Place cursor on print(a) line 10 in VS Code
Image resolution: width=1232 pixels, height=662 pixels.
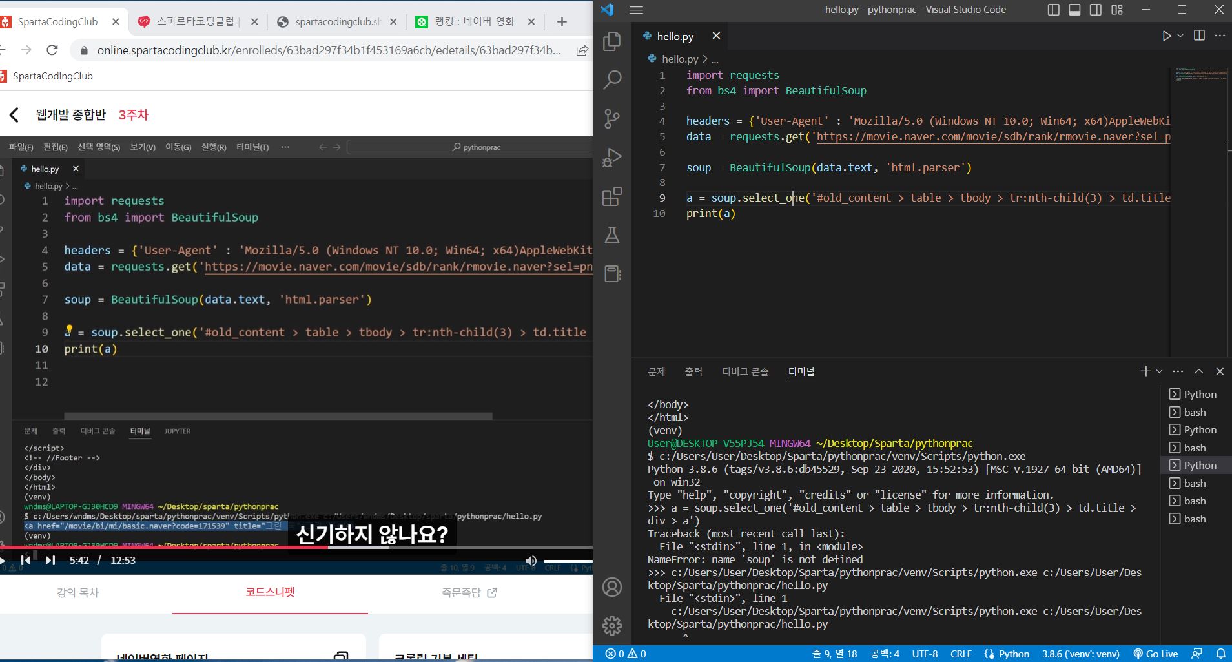(x=711, y=213)
